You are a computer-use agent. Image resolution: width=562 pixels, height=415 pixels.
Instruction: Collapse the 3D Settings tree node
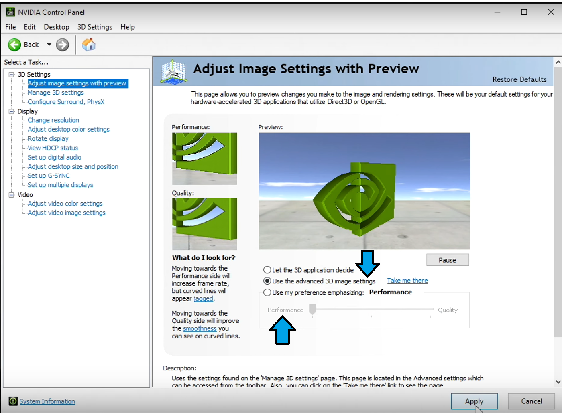(11, 75)
